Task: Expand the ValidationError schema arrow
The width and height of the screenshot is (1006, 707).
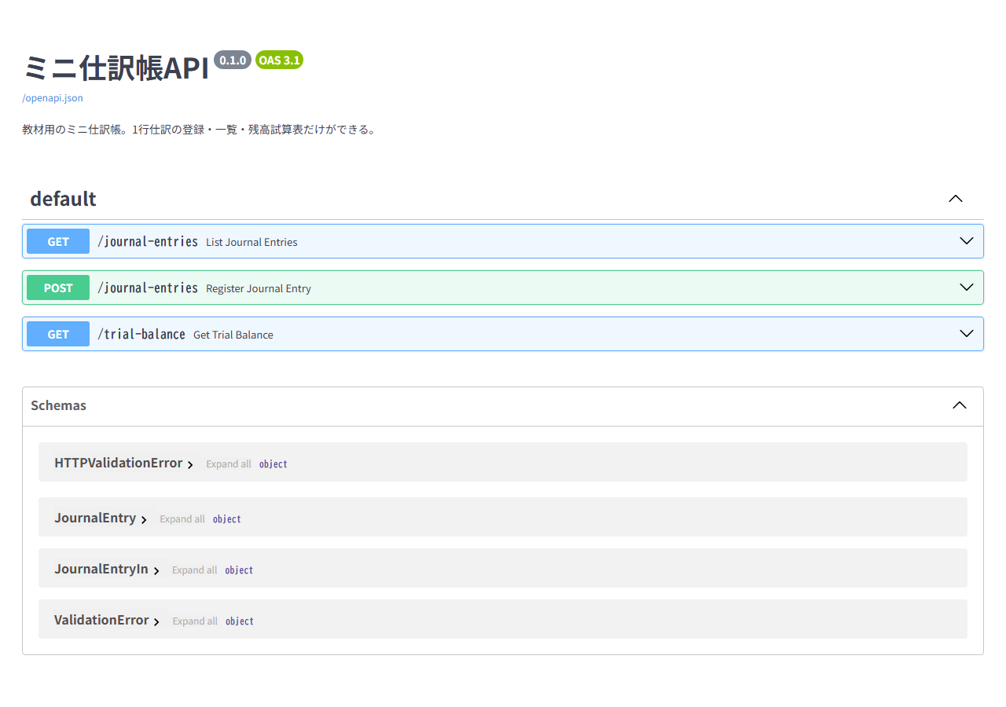Action: pos(156,621)
